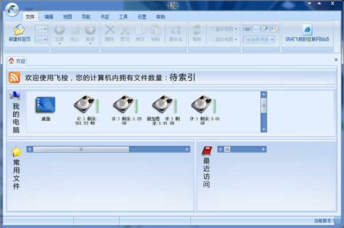Open the F: drive icon
344x228 pixels.
pyautogui.click(x=202, y=104)
